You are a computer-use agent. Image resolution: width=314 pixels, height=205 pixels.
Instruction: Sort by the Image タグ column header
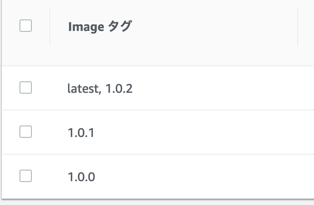[x=100, y=27]
